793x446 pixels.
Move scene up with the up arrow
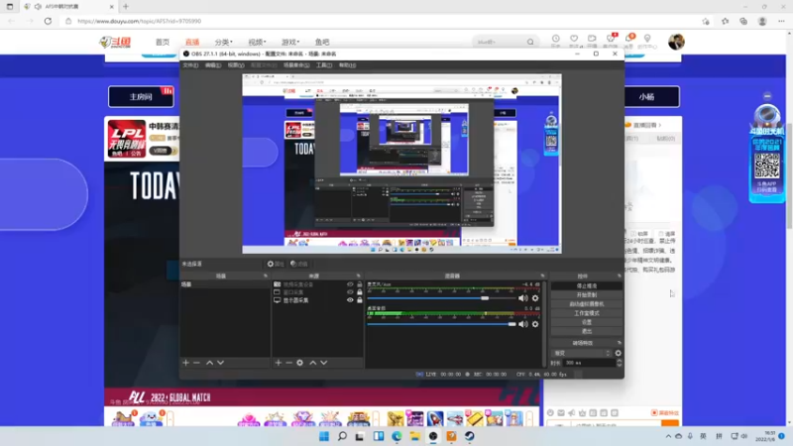click(x=209, y=363)
